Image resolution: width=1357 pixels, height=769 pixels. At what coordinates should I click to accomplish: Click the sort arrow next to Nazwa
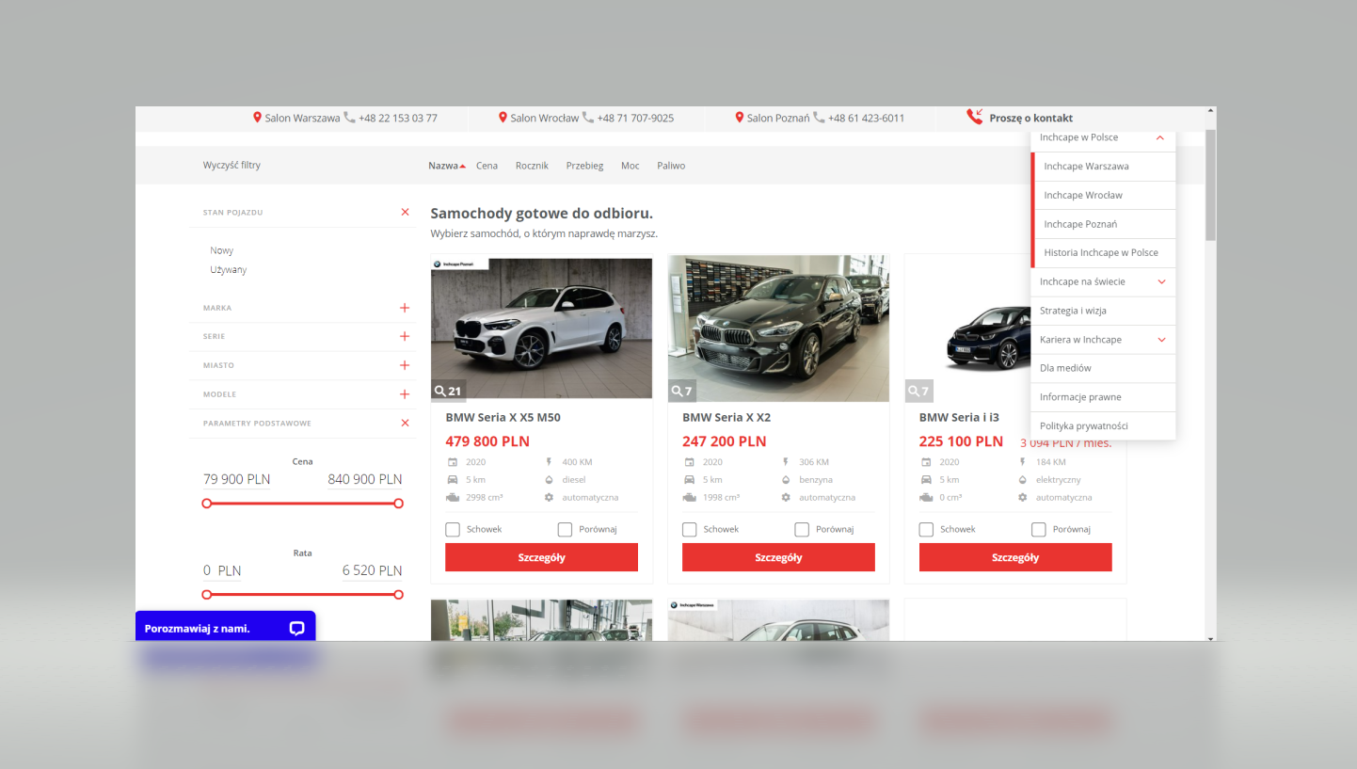(x=463, y=167)
